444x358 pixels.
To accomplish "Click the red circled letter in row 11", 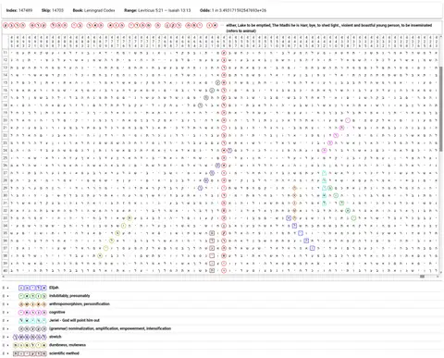I will (x=224, y=53).
